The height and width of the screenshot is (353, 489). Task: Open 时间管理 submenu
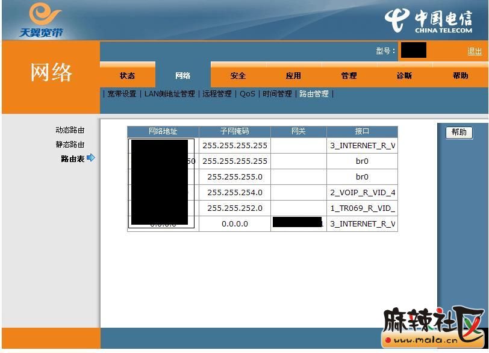coord(277,94)
